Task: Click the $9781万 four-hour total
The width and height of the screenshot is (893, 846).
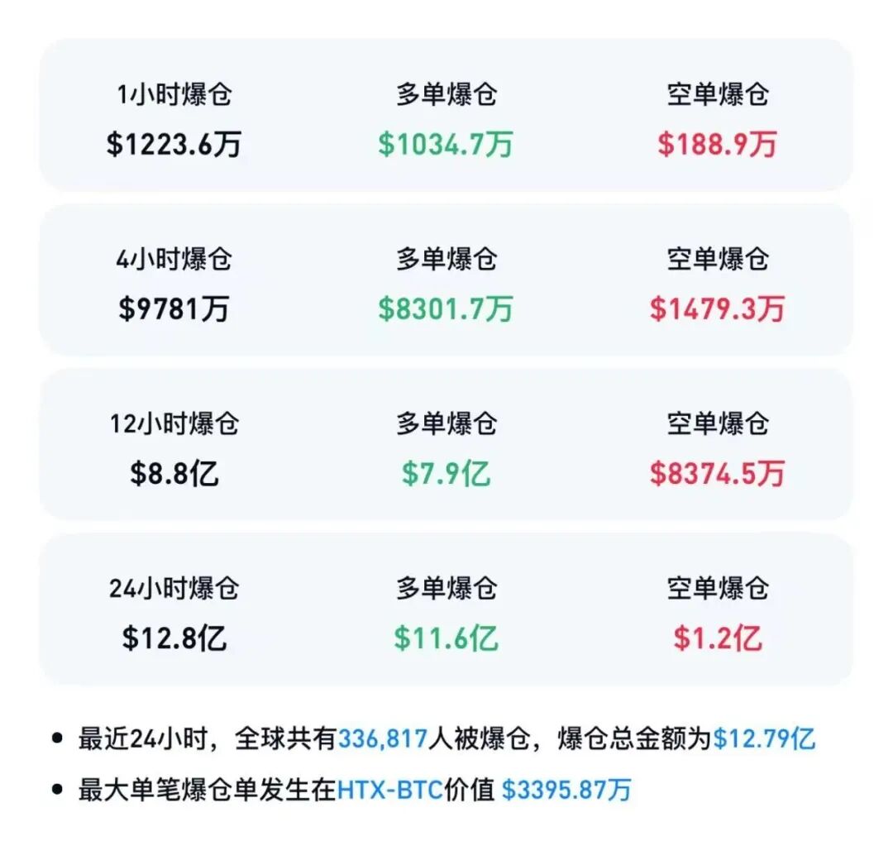Action: (174, 308)
